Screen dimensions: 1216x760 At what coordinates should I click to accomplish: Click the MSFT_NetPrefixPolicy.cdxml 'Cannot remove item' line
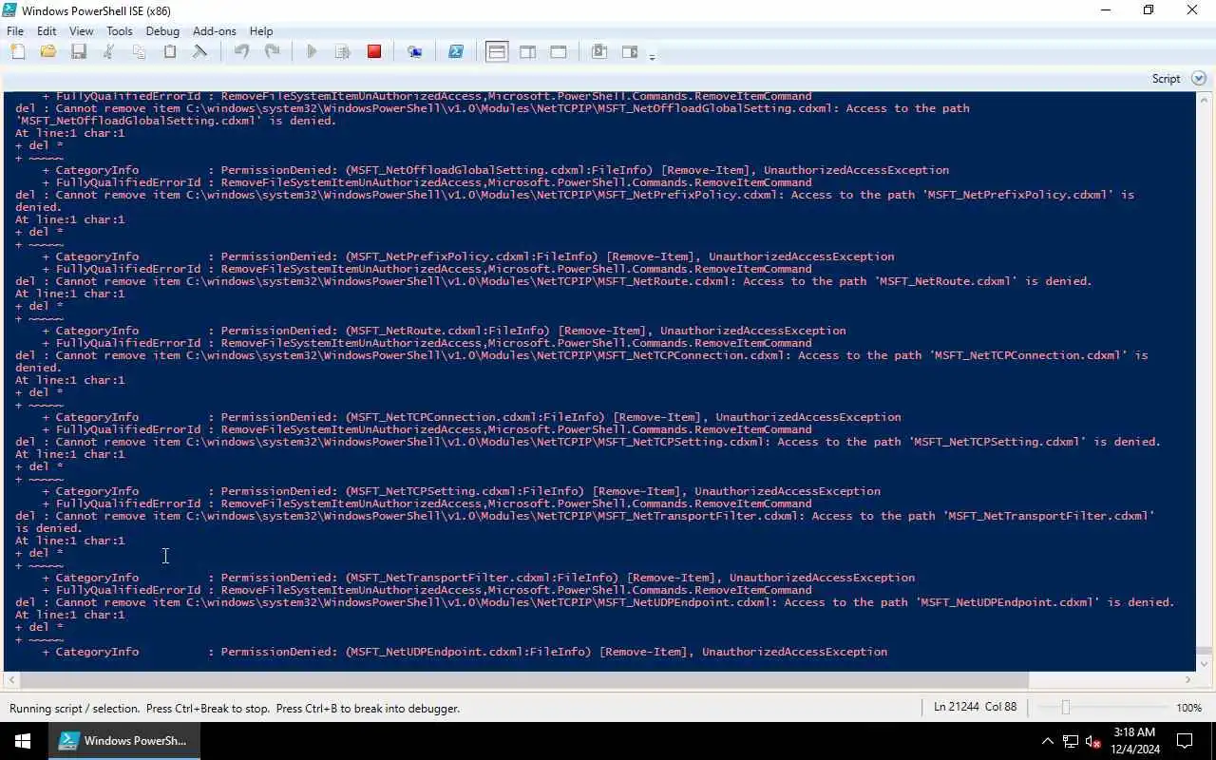575,195
